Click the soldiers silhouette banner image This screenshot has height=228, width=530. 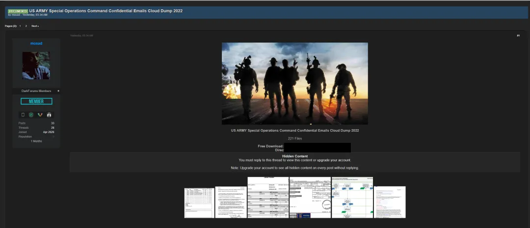295,84
